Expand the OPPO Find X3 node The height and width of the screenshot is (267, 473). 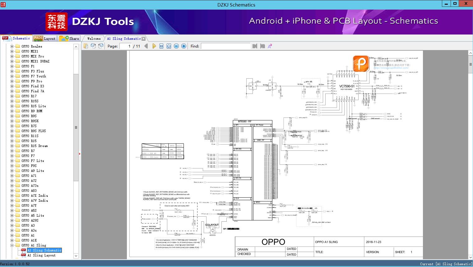pyautogui.click(x=12, y=86)
